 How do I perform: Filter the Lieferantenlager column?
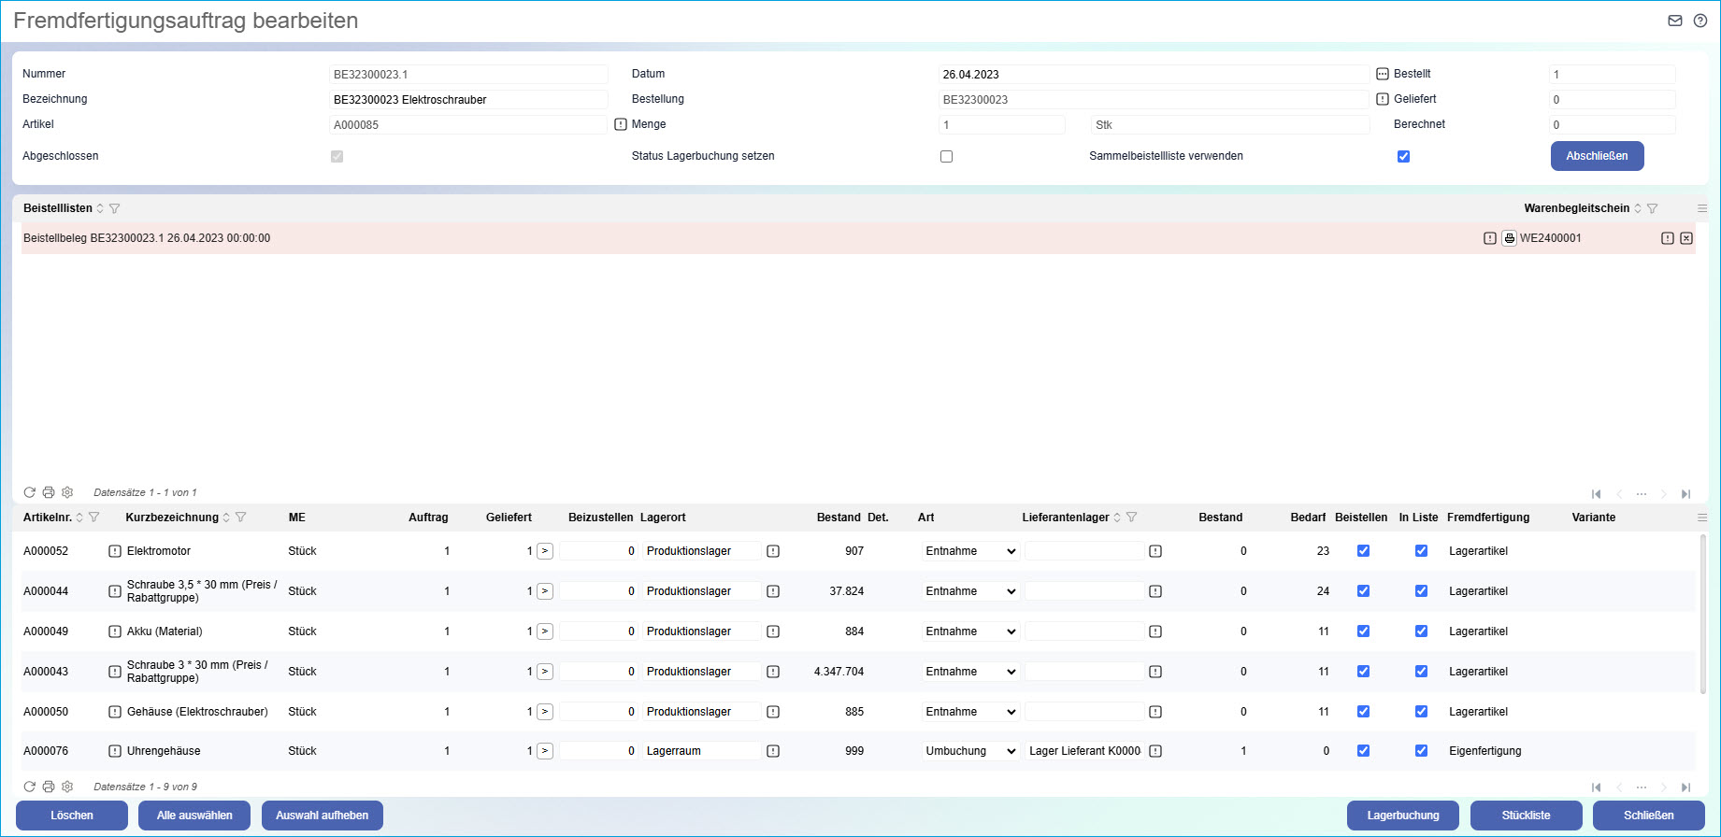(x=1131, y=518)
